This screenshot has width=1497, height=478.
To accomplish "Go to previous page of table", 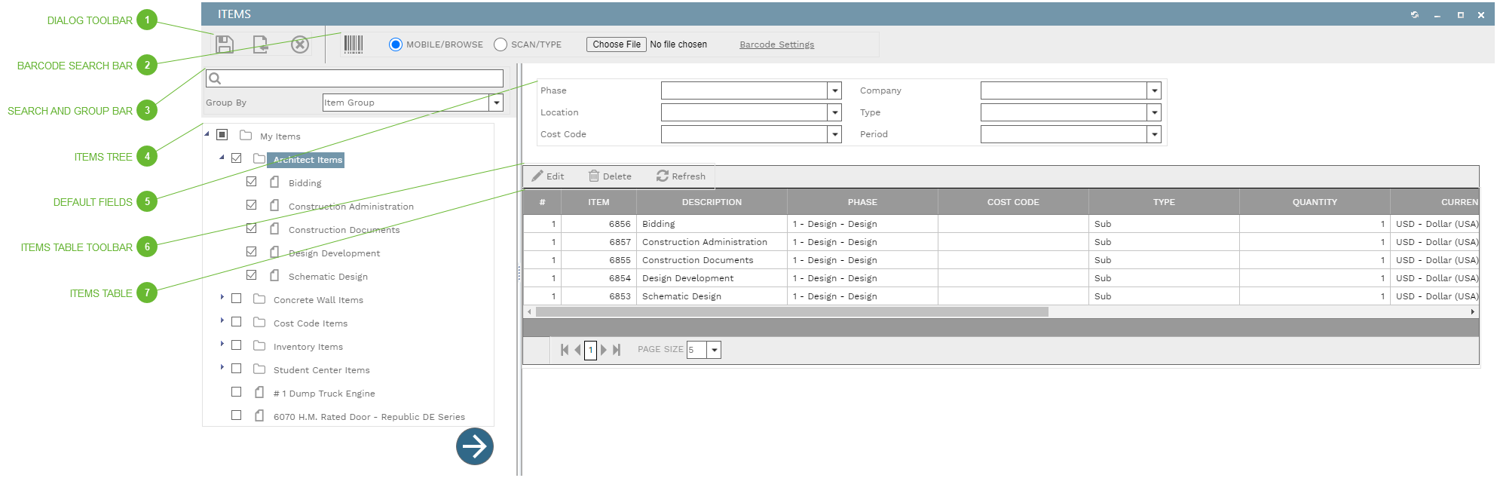I will click(x=578, y=350).
